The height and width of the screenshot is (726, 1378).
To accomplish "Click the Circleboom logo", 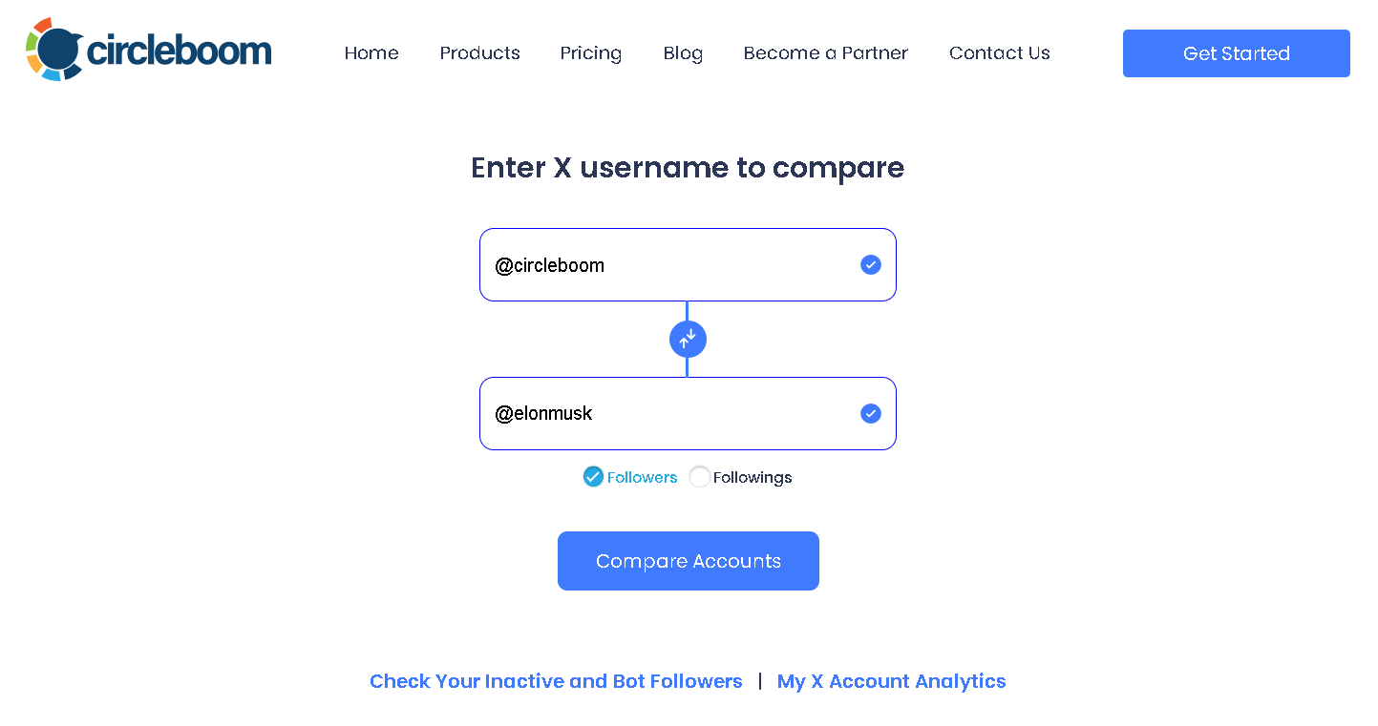I will coord(147,48).
